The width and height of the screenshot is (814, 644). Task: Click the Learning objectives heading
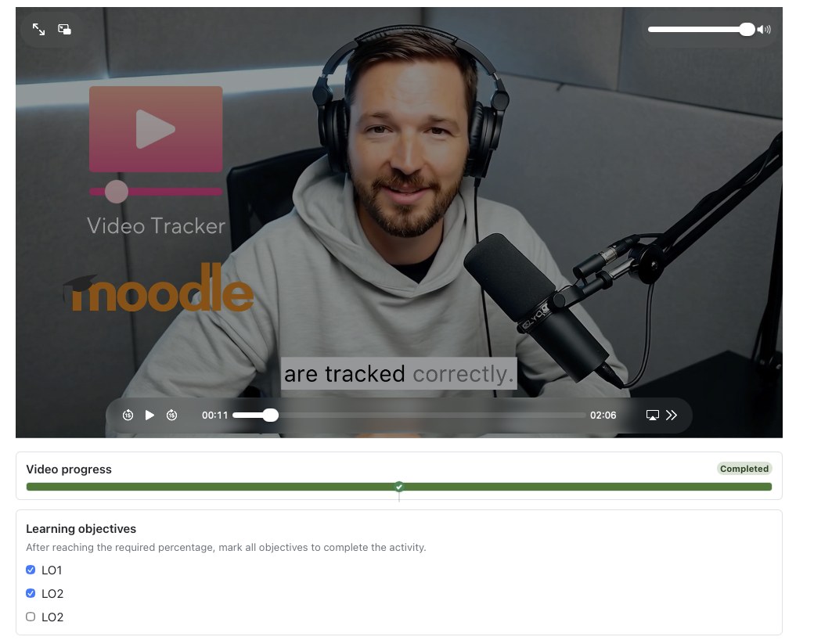[81, 529]
